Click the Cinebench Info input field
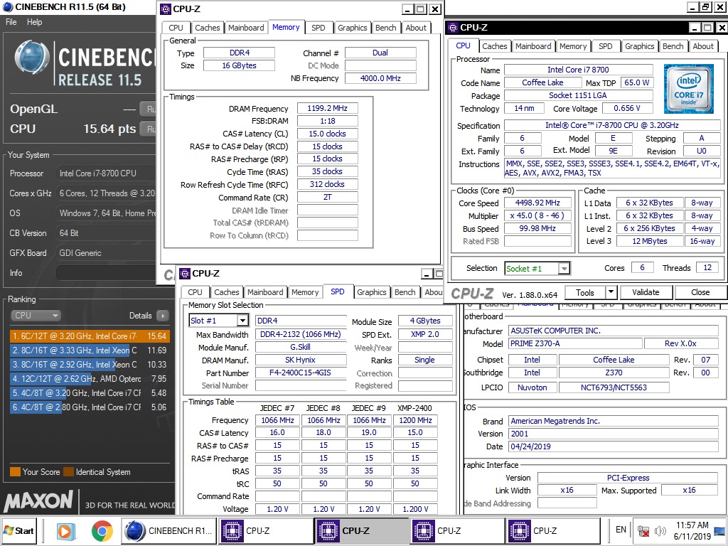This screenshot has height=546, width=728. point(107,273)
